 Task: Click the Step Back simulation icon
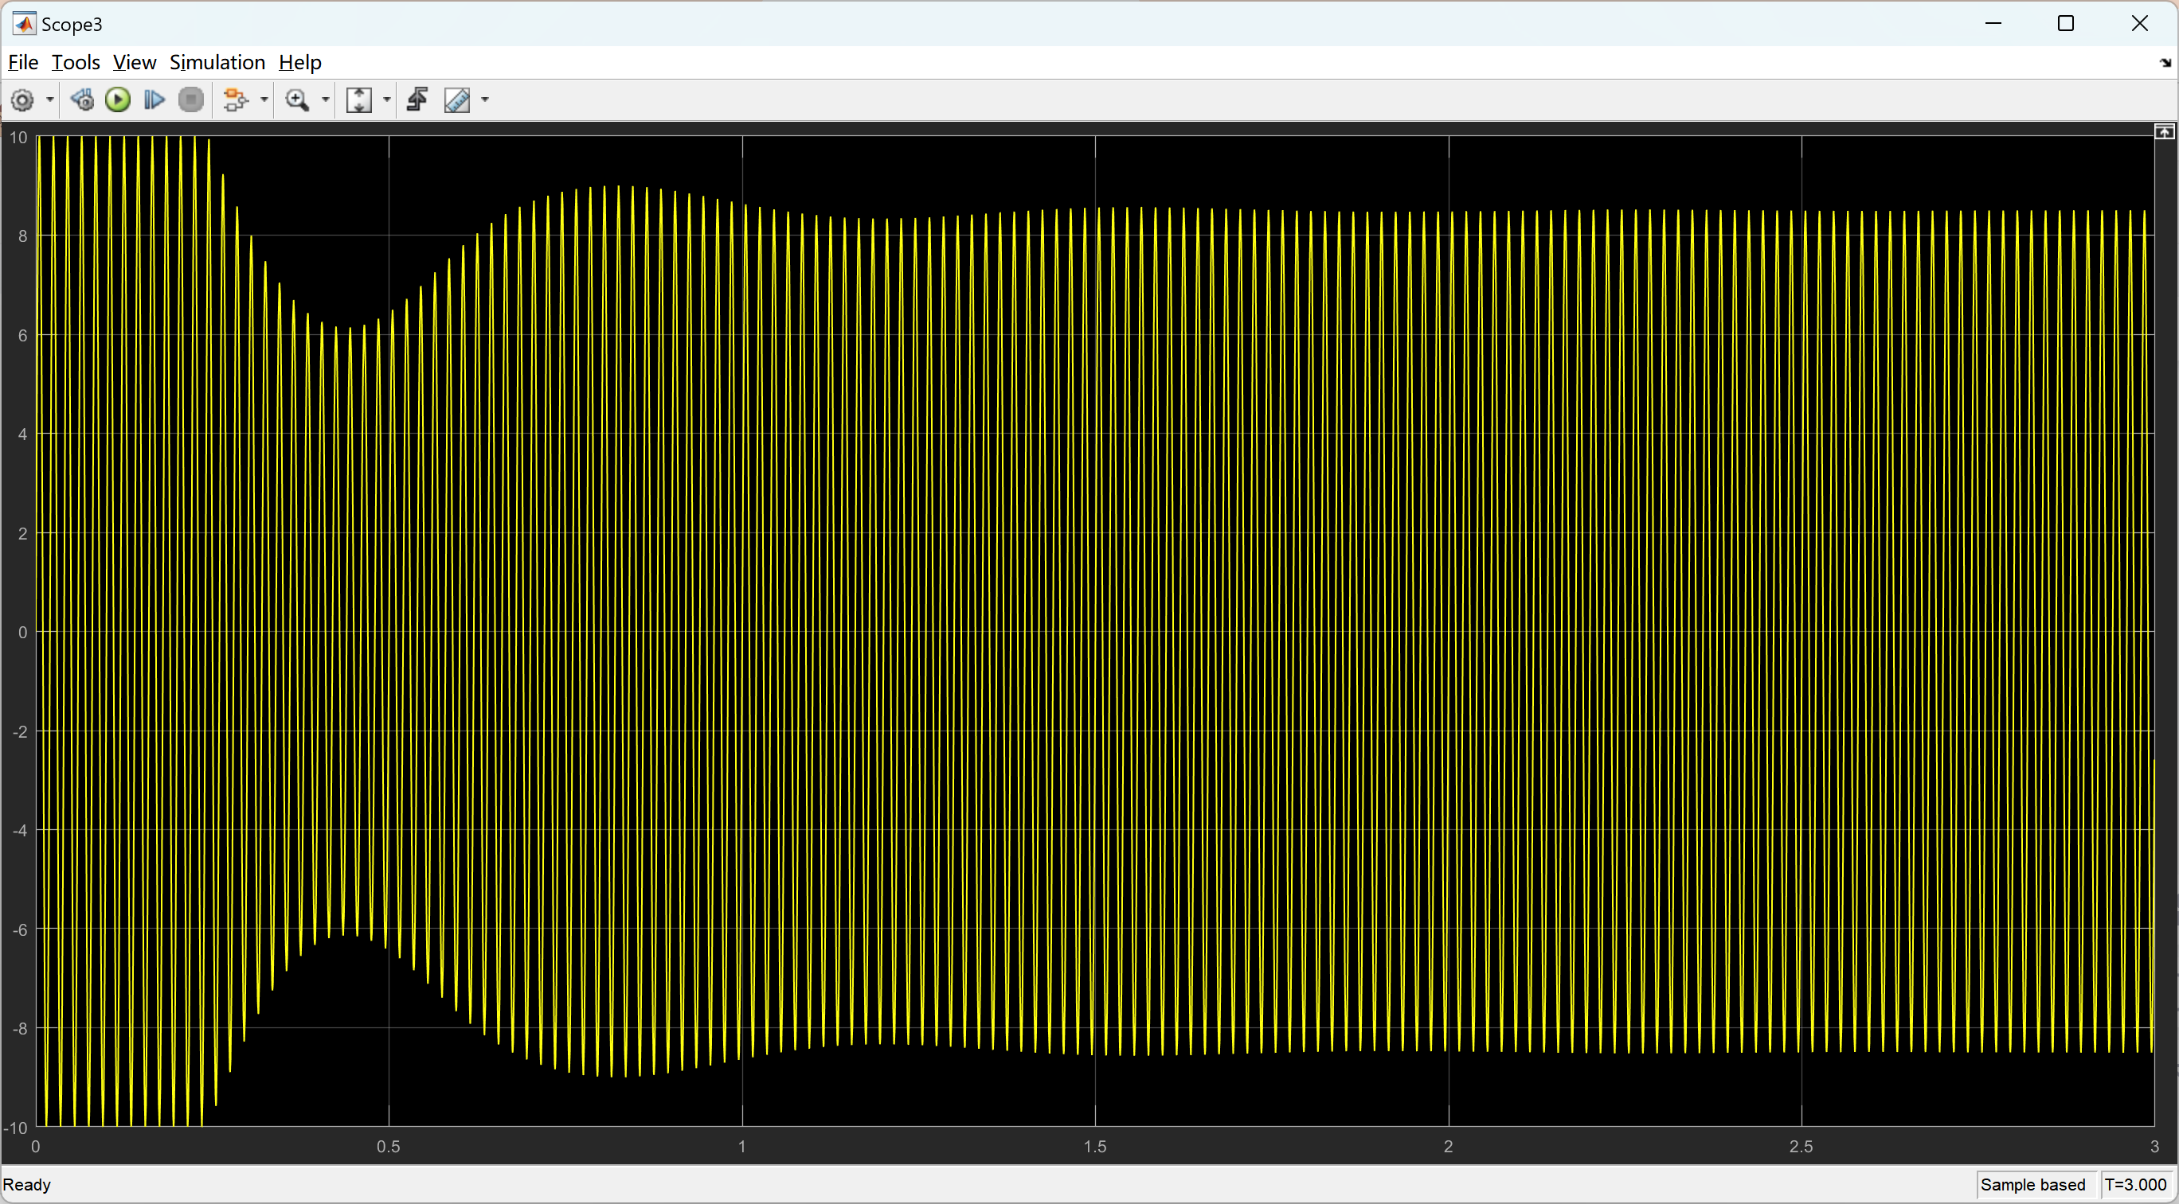(82, 100)
